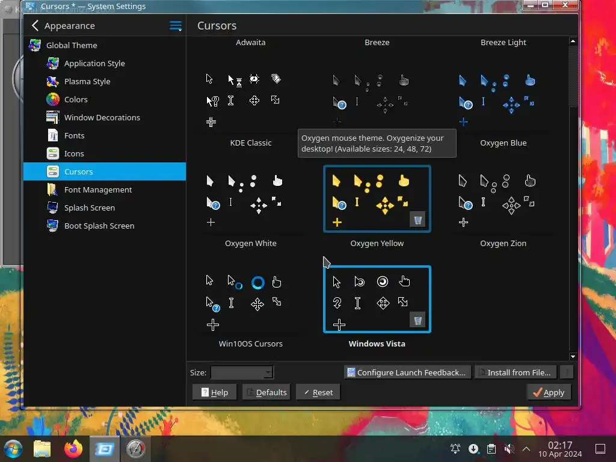616x462 pixels.
Task: Click the Apply button
Action: pyautogui.click(x=549, y=392)
